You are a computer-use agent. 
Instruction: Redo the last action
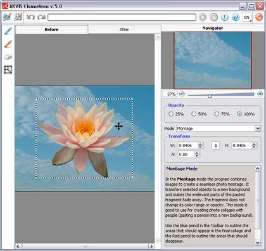click(41, 17)
